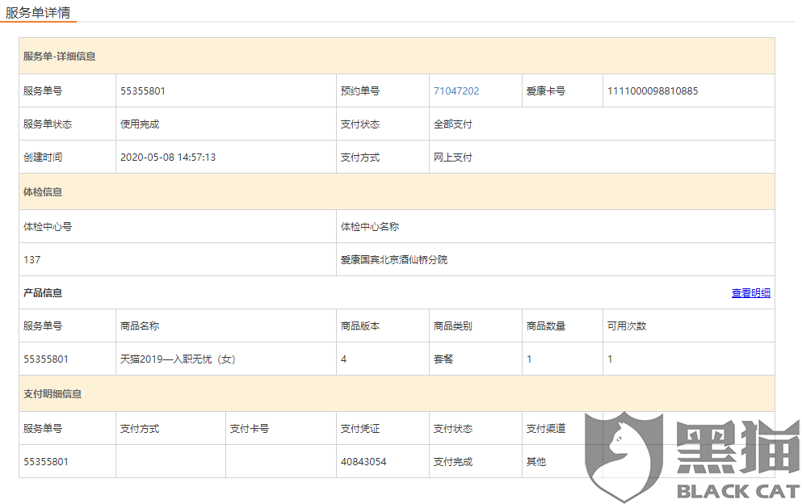
Task: Click the service order number 55355801 at the top
Action: click(143, 91)
